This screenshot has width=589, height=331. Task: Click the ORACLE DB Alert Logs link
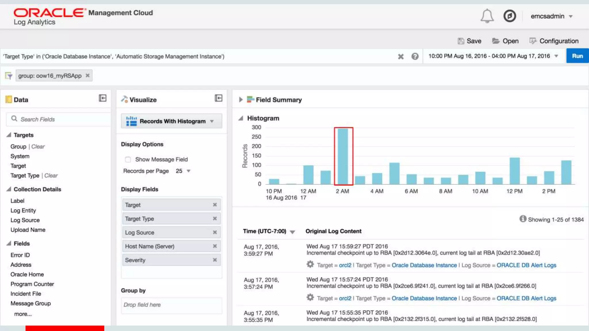tap(526, 265)
